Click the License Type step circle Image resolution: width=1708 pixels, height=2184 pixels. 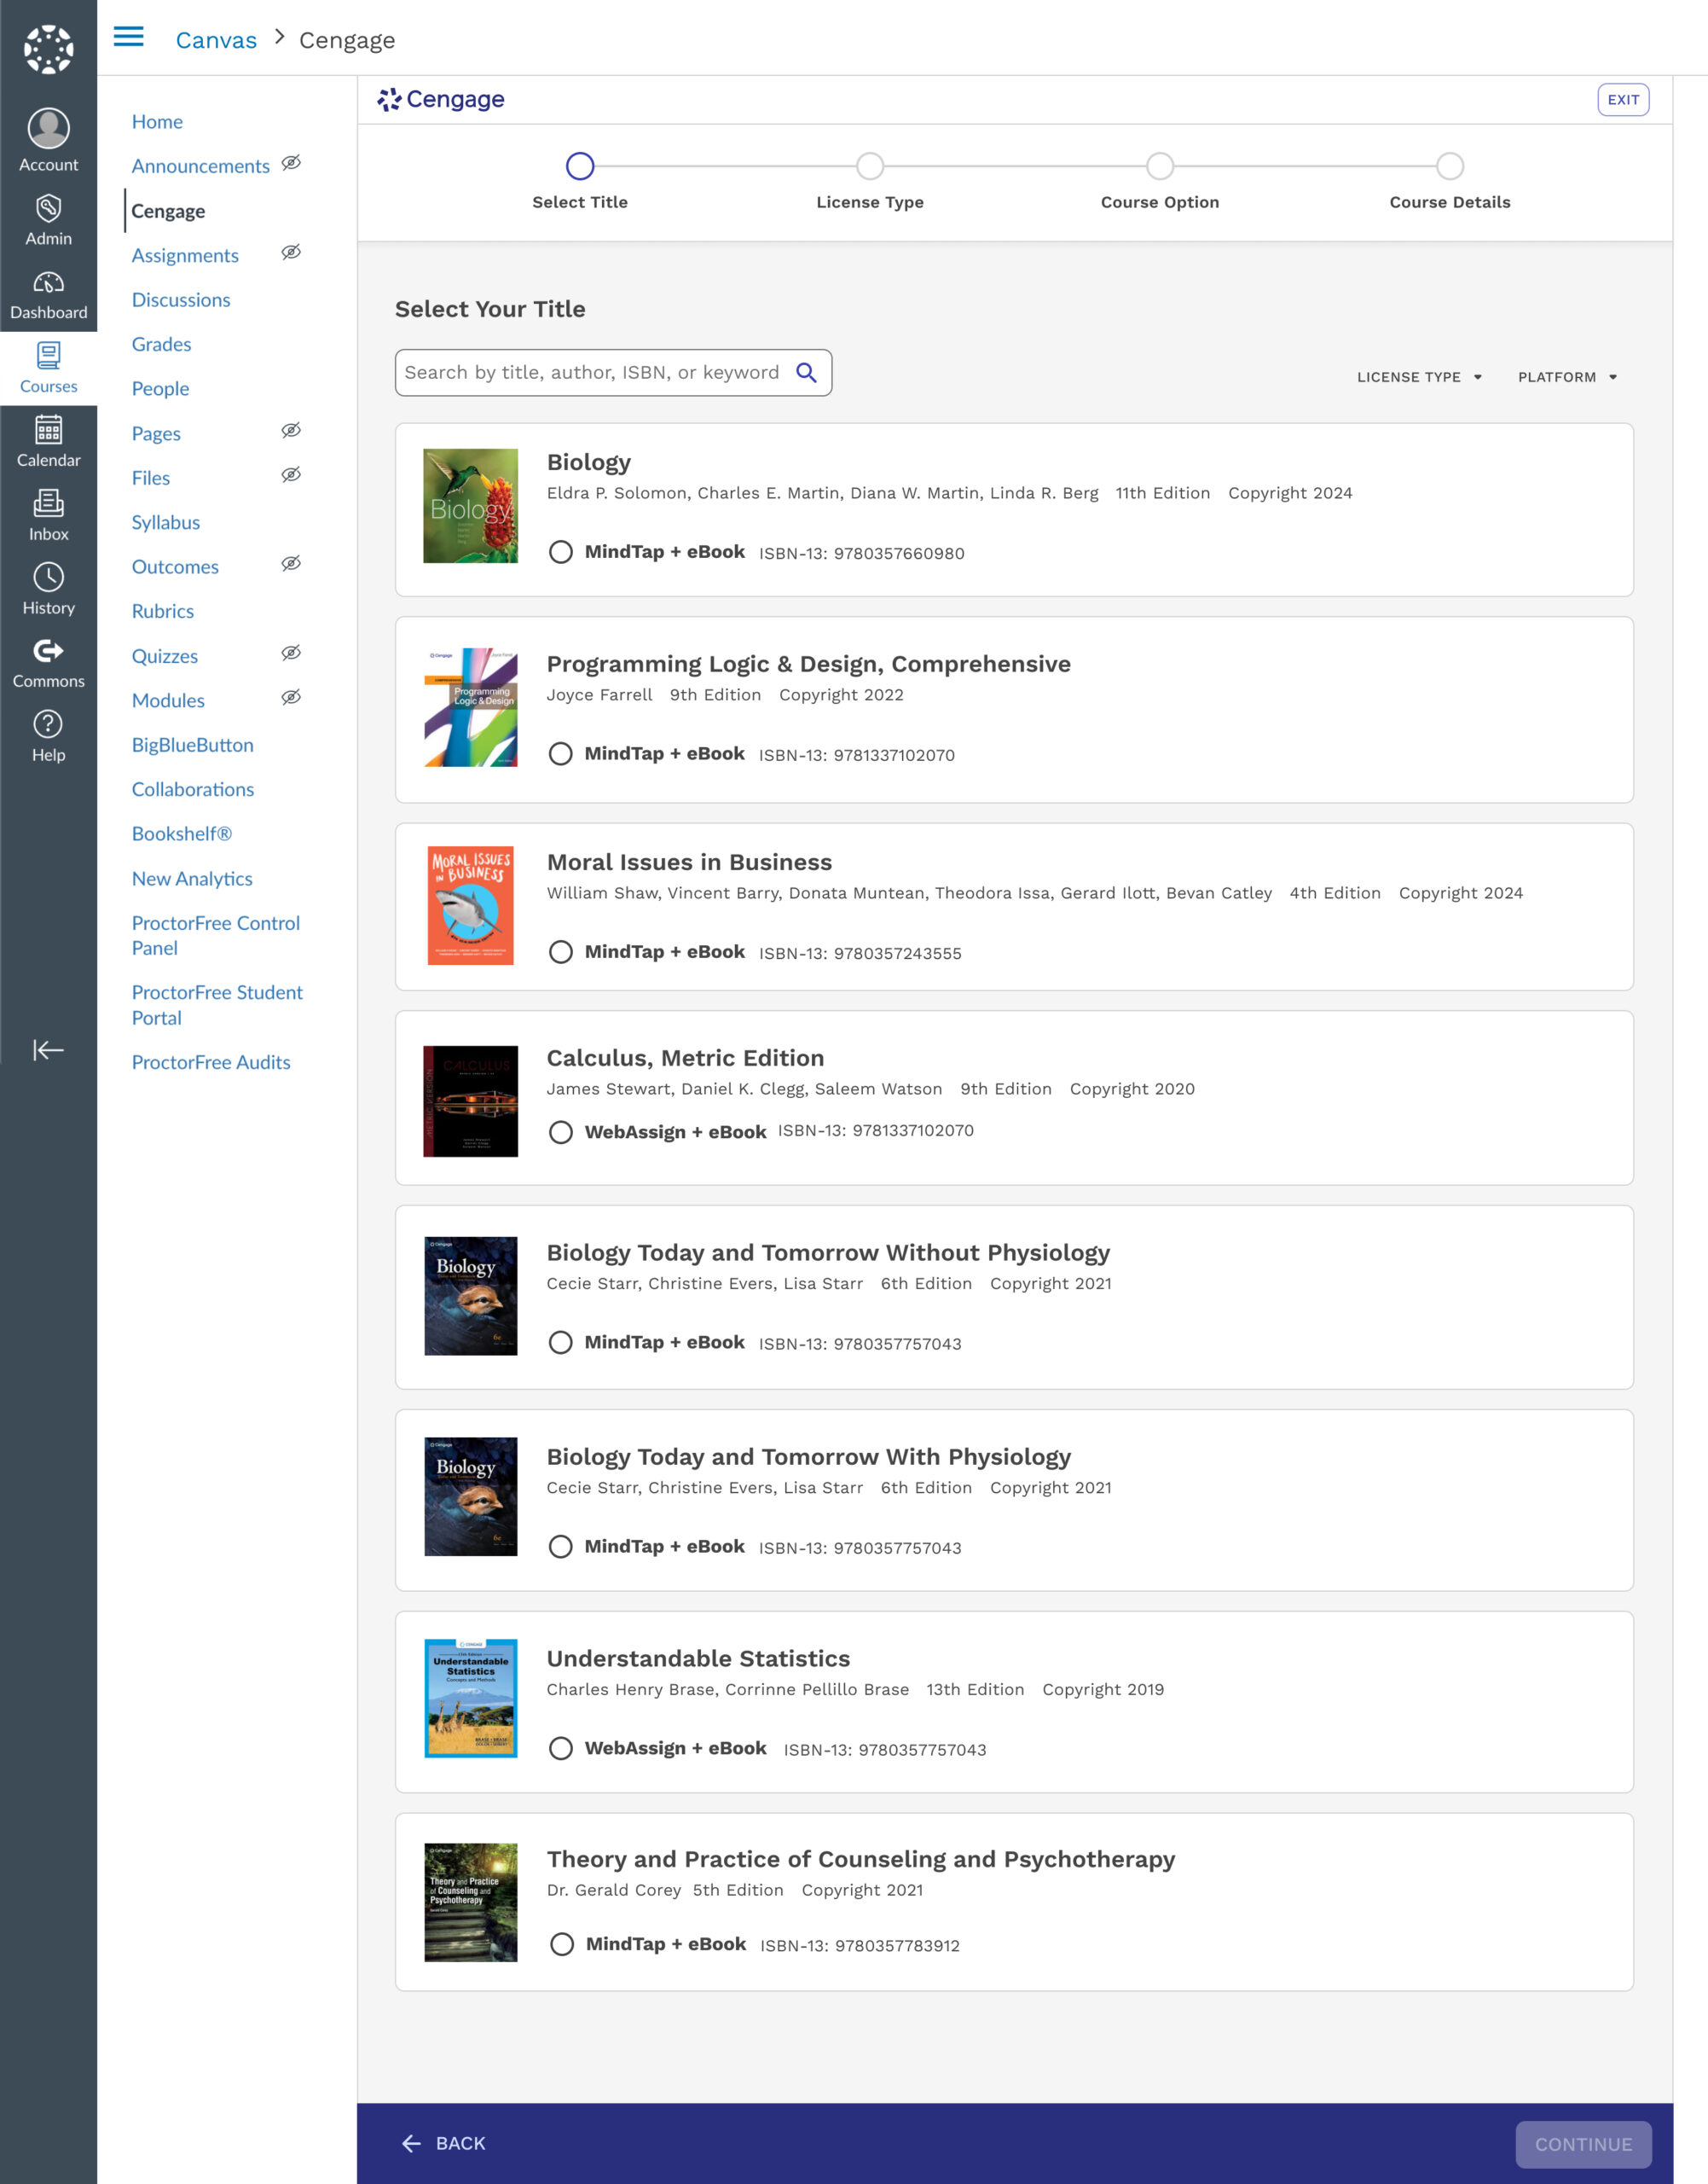pyautogui.click(x=870, y=166)
